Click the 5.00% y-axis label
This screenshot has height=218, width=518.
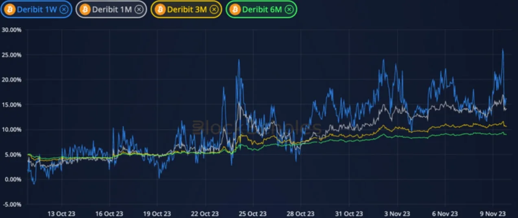click(x=13, y=154)
